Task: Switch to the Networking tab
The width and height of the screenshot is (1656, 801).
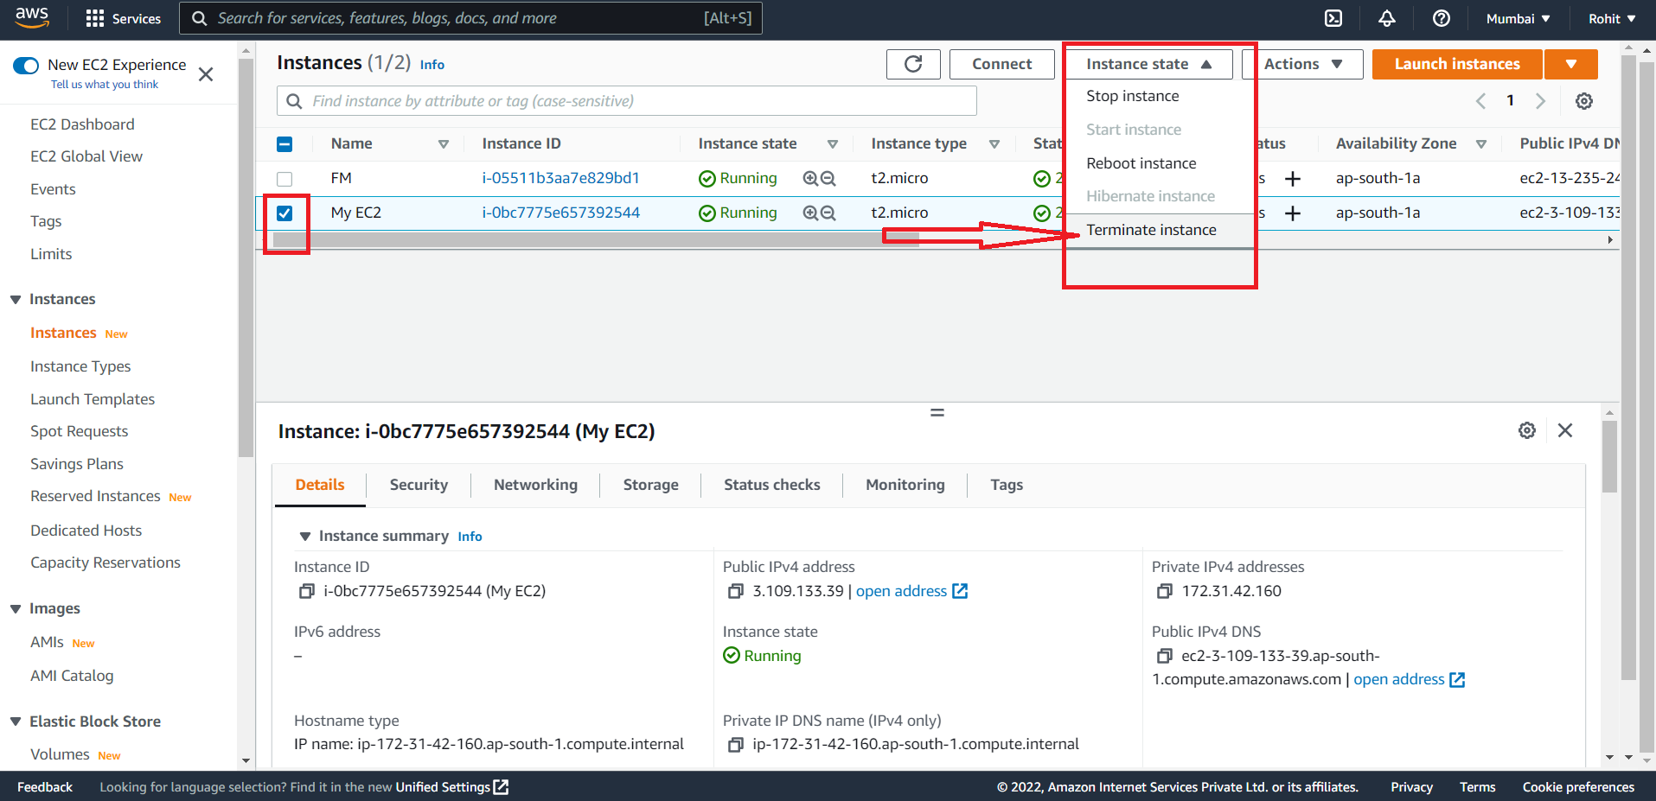Action: (535, 485)
